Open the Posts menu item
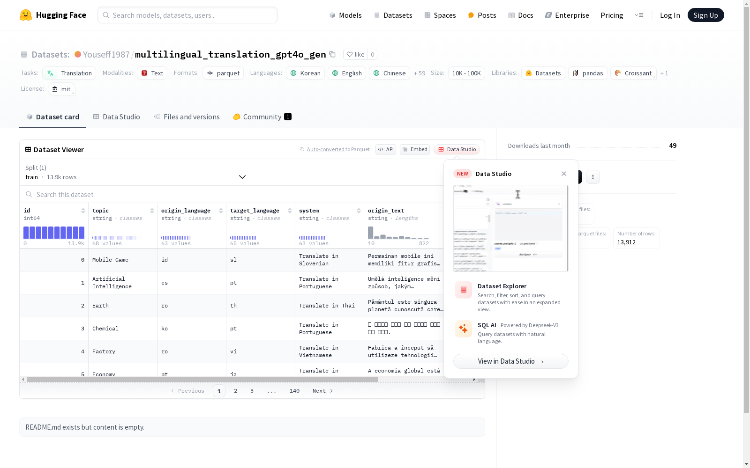Viewport: 750px width, 468px height. click(x=482, y=15)
